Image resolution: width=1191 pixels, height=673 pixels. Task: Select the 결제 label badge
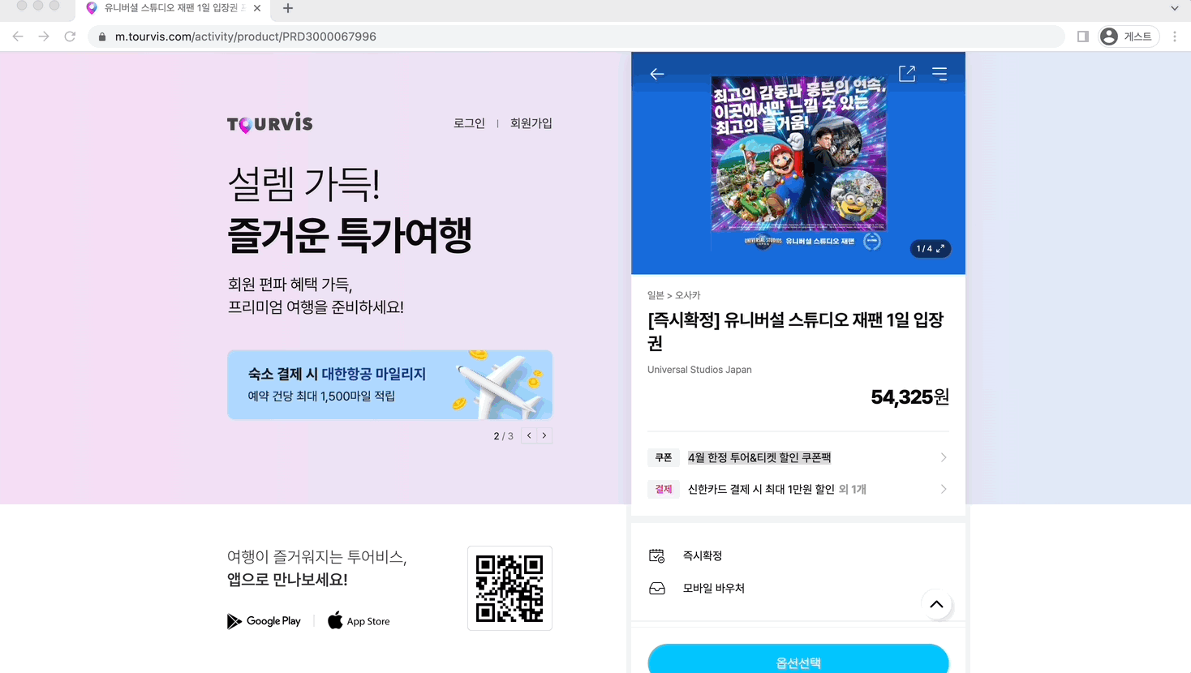(x=664, y=489)
